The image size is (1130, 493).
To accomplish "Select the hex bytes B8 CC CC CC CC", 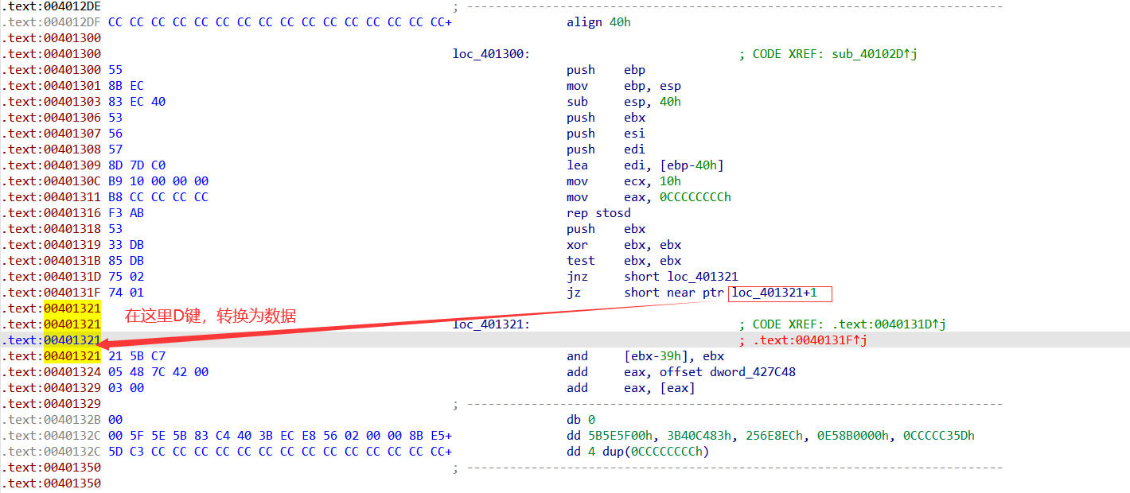I will pos(158,197).
